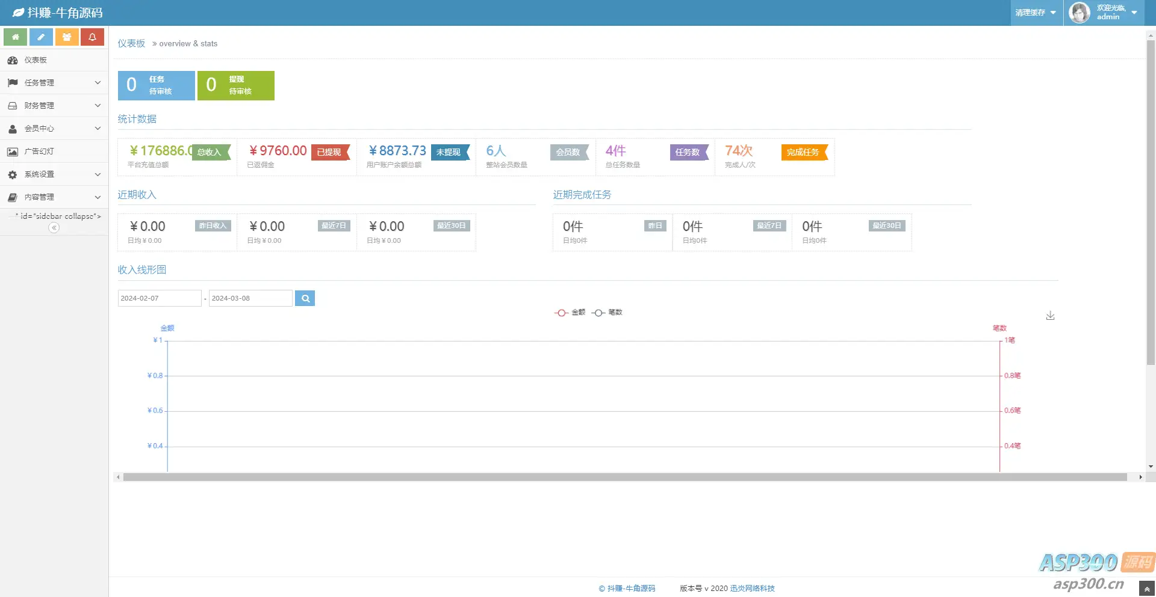Image resolution: width=1156 pixels, height=597 pixels.
Task: Click the horizontal scrollbar below the chart
Action: [x=625, y=477]
